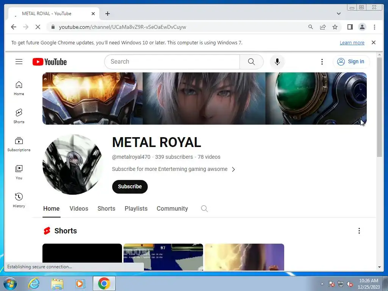Screen dimensions: 388x291
Task: Click the Search input field
Action: coord(172,62)
